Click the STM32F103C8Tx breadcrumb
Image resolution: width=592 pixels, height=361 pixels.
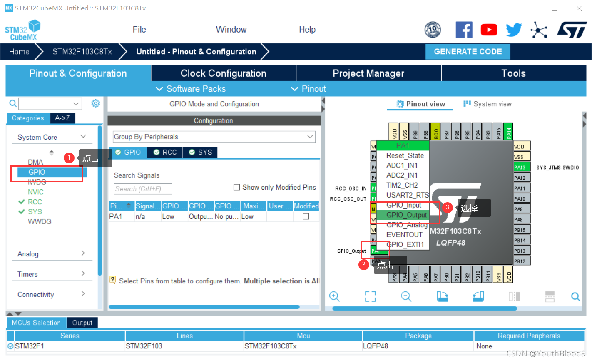click(x=82, y=52)
